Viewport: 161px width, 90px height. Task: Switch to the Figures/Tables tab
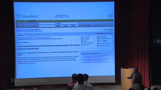click(30, 35)
